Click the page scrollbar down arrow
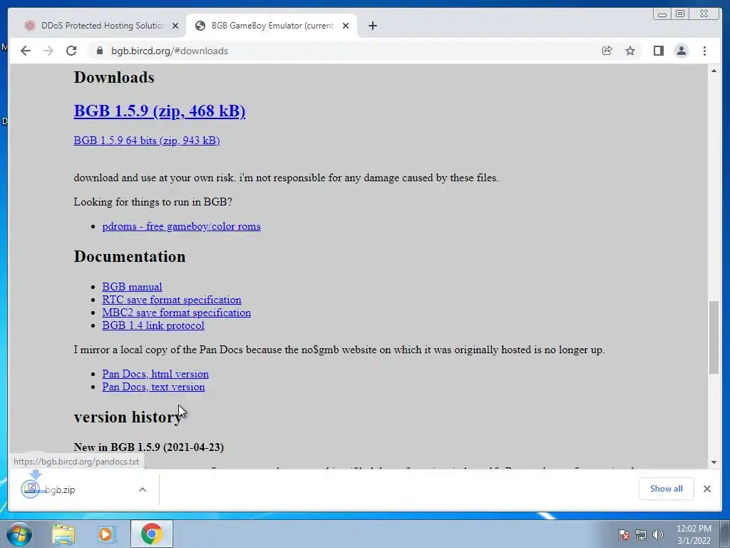This screenshot has width=730, height=548. click(x=714, y=462)
